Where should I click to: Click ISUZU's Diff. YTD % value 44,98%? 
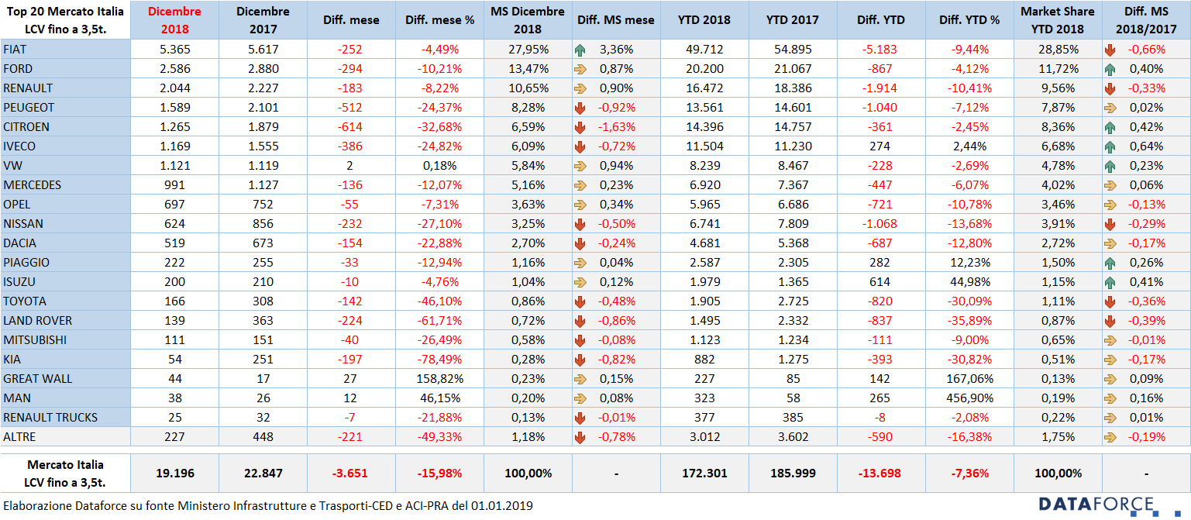pos(969,282)
